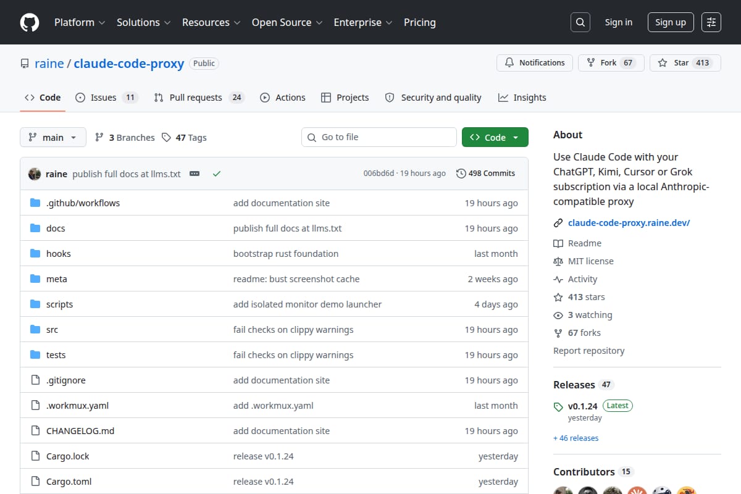Open commit 'bootstrap rust foundation'
Viewport: 741px width, 494px height.
point(286,254)
